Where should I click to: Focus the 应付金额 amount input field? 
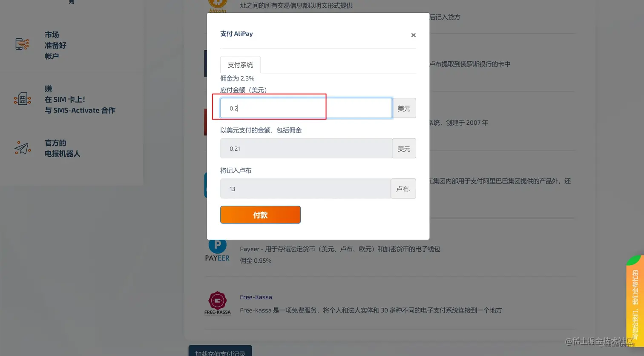[306, 108]
